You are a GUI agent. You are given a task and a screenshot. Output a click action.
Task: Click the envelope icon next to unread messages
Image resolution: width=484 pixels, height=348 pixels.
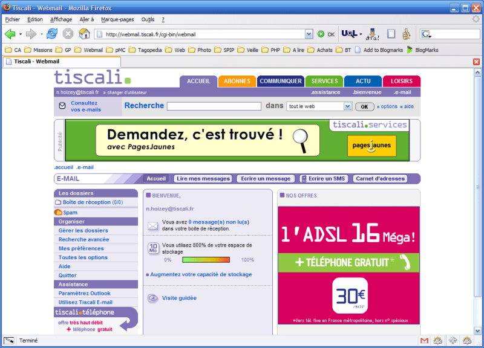[153, 226]
